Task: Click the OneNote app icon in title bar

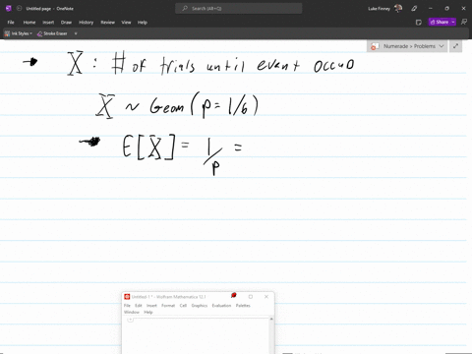Action: coord(9,9)
